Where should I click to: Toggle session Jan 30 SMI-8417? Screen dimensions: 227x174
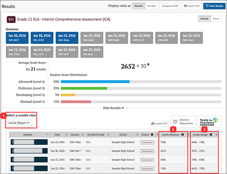[x=17, y=38]
